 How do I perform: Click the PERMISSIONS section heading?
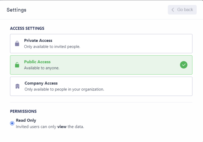point(23,111)
